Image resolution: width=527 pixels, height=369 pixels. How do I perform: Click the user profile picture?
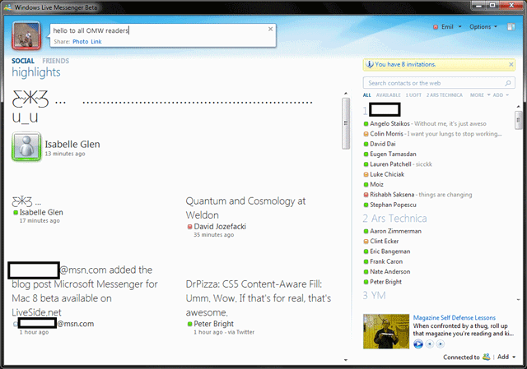click(x=26, y=35)
